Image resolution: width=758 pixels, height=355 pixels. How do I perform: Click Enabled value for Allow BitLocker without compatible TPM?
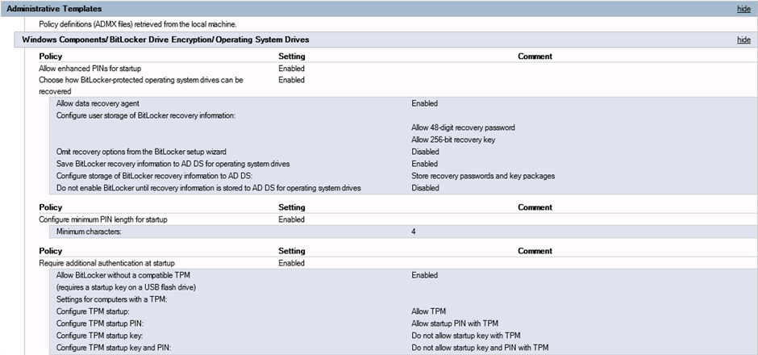tap(424, 275)
